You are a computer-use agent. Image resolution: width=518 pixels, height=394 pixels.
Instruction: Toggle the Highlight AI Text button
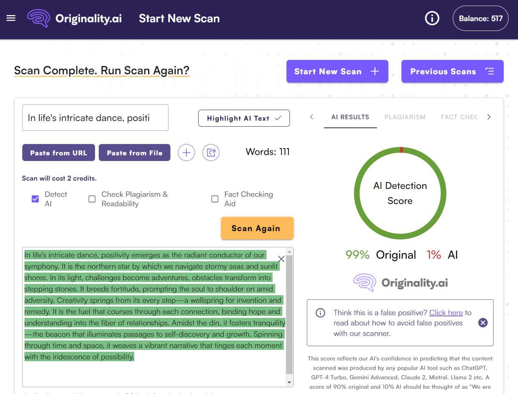click(244, 118)
